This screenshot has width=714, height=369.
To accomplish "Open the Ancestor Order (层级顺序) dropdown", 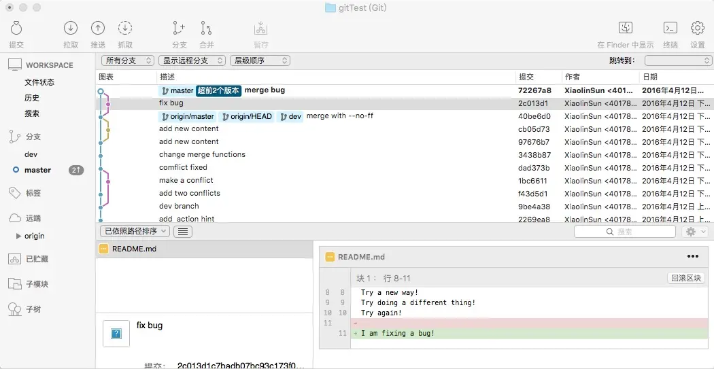I will (x=260, y=60).
